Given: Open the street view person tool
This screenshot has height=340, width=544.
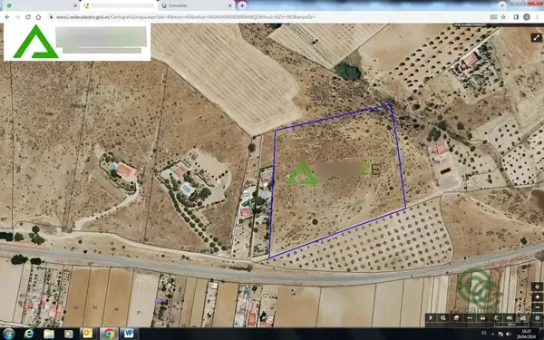Looking at the screenshot, I should pyautogui.click(x=496, y=318).
